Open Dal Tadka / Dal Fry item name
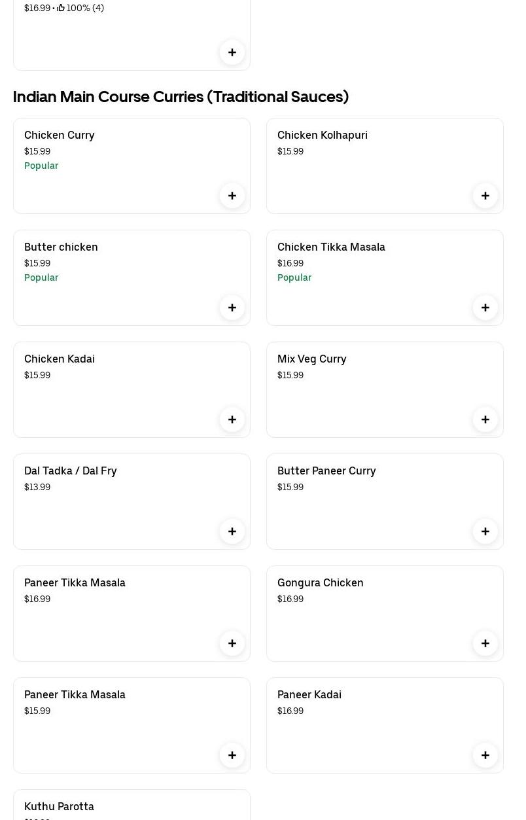Viewport: 526px width, 820px height. coord(71,471)
